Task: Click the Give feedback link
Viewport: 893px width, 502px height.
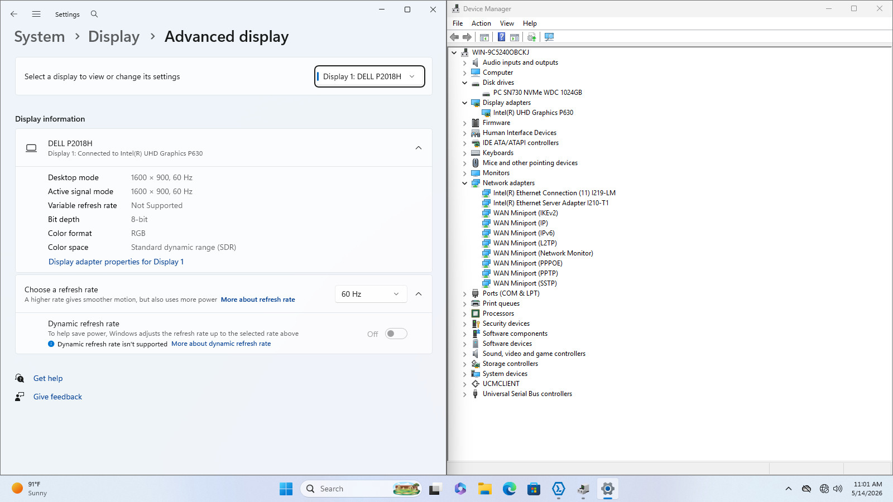Action: (57, 397)
